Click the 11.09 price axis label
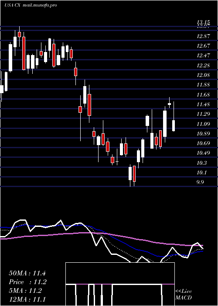This screenshot has width=218, height=306. click(204, 124)
